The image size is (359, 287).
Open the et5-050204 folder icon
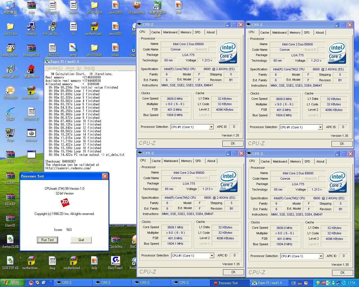coord(95,8)
